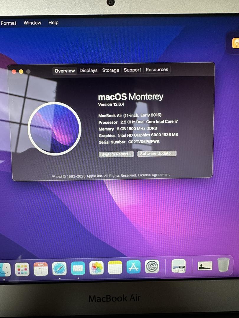The image size is (239, 318).
Task: Open the Help menu
Action: click(53, 22)
